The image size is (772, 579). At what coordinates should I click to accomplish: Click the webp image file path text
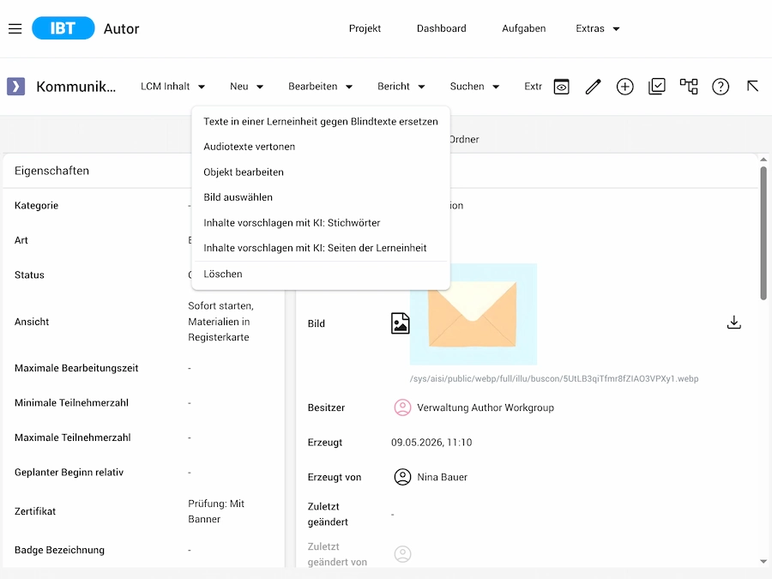pyautogui.click(x=554, y=378)
